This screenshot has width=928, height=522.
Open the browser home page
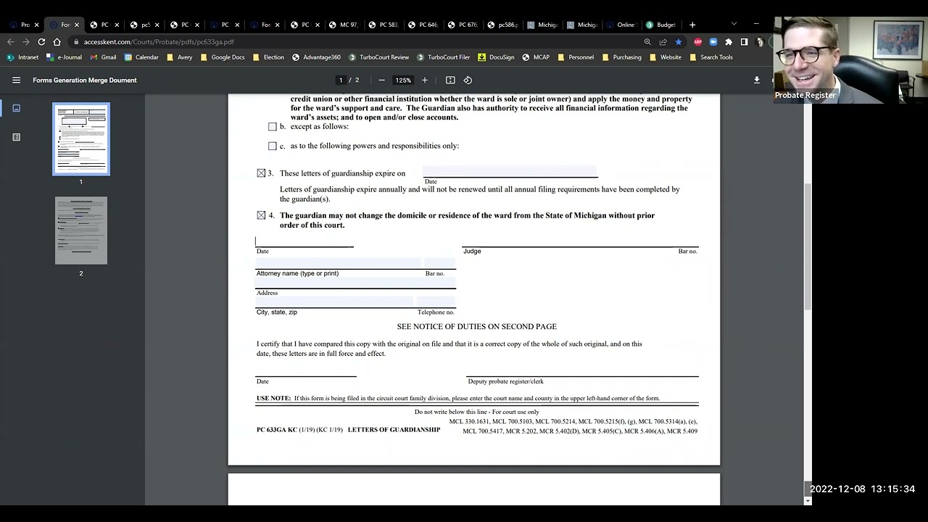coord(57,42)
